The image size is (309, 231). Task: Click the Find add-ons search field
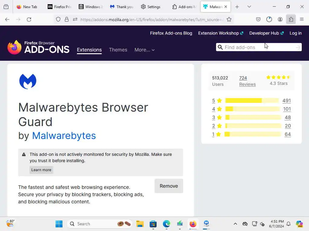[x=259, y=47]
